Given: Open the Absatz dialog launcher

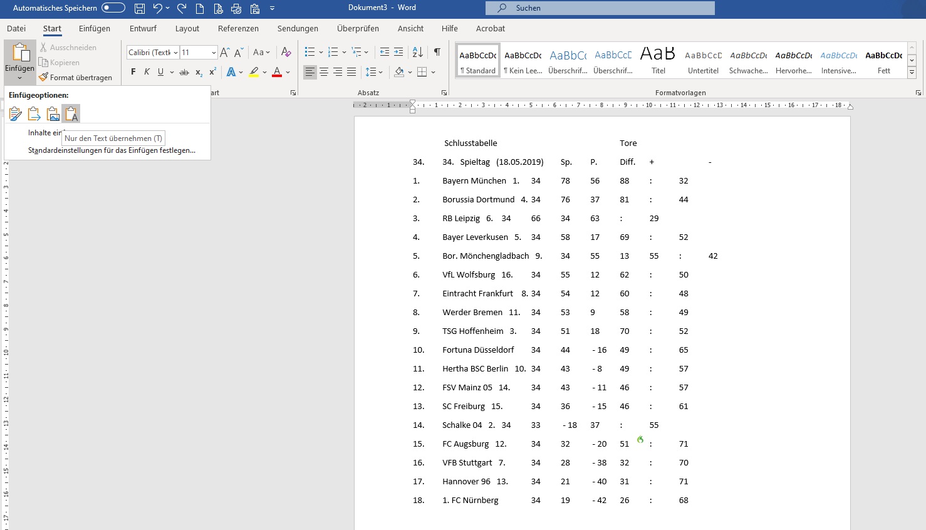Looking at the screenshot, I should point(444,93).
